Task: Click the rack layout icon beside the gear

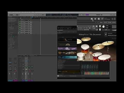Action: 99,19
